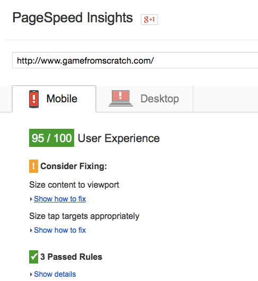Open the Show details link
This screenshot has width=258, height=281.
[55, 274]
